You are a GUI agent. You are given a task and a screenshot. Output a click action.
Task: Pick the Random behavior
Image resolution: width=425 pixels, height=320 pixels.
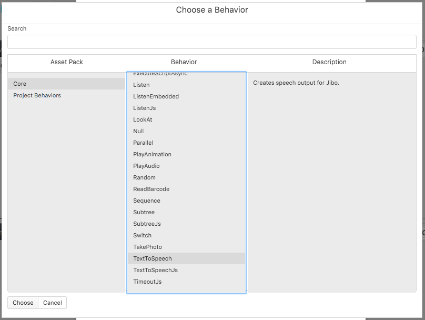144,177
